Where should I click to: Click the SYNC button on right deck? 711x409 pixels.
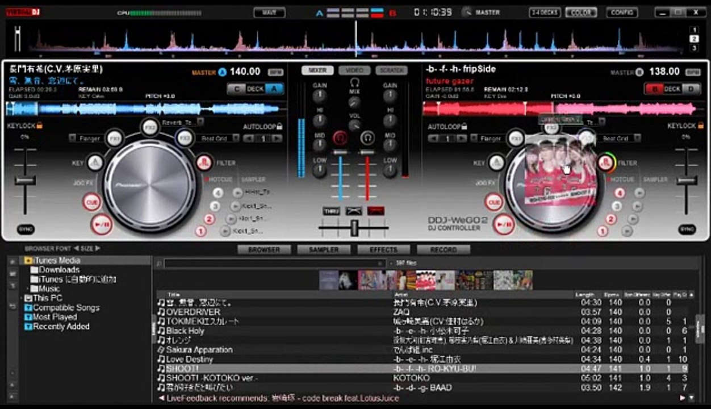[687, 229]
